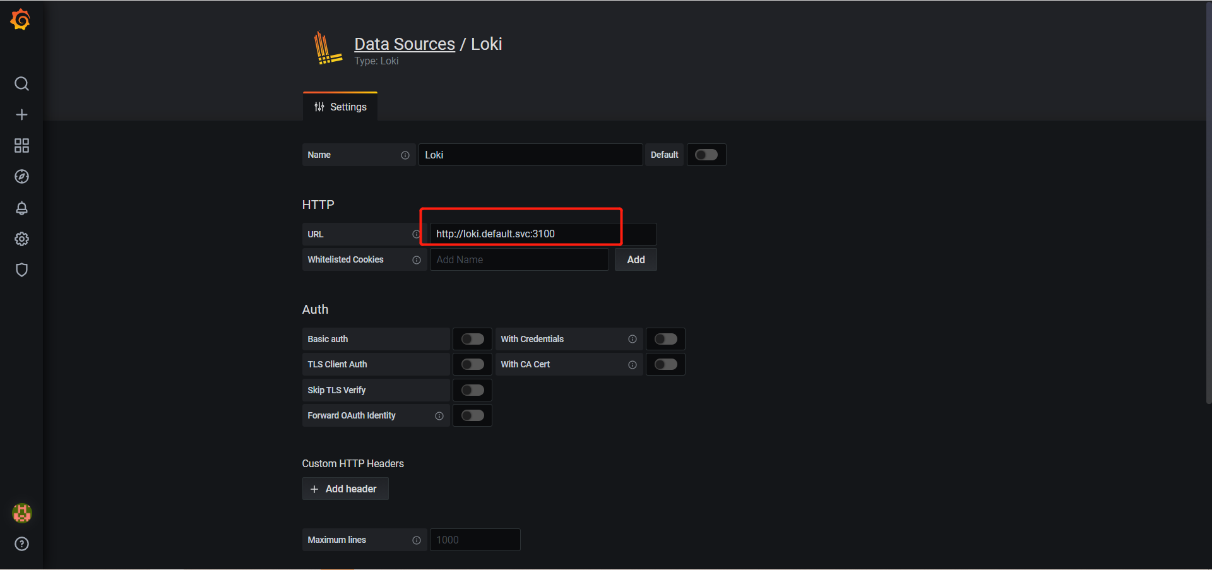Open the Alerting bell icon
This screenshot has height=570, width=1212.
pyautogui.click(x=21, y=208)
